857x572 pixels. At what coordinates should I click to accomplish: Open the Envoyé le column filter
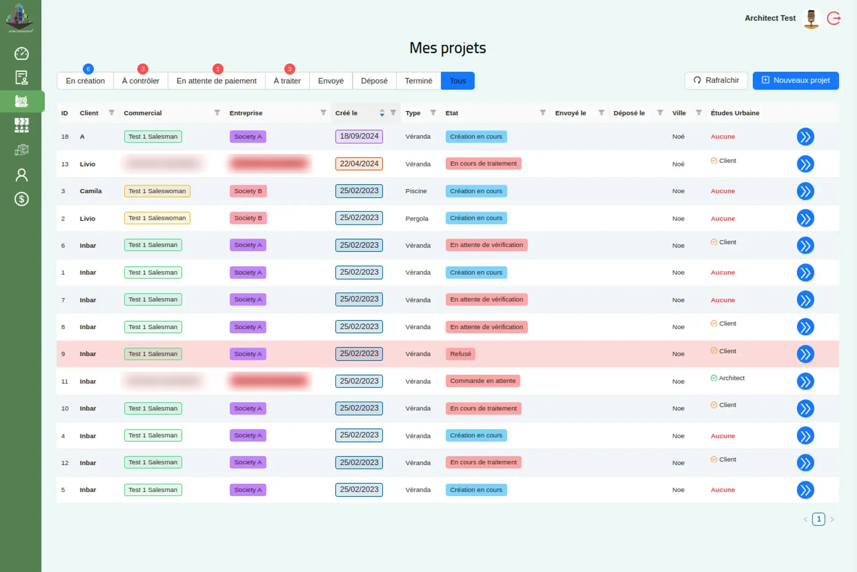pyautogui.click(x=601, y=112)
